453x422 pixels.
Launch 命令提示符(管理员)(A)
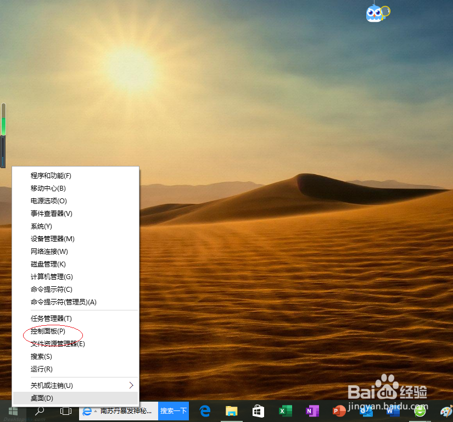coord(75,302)
